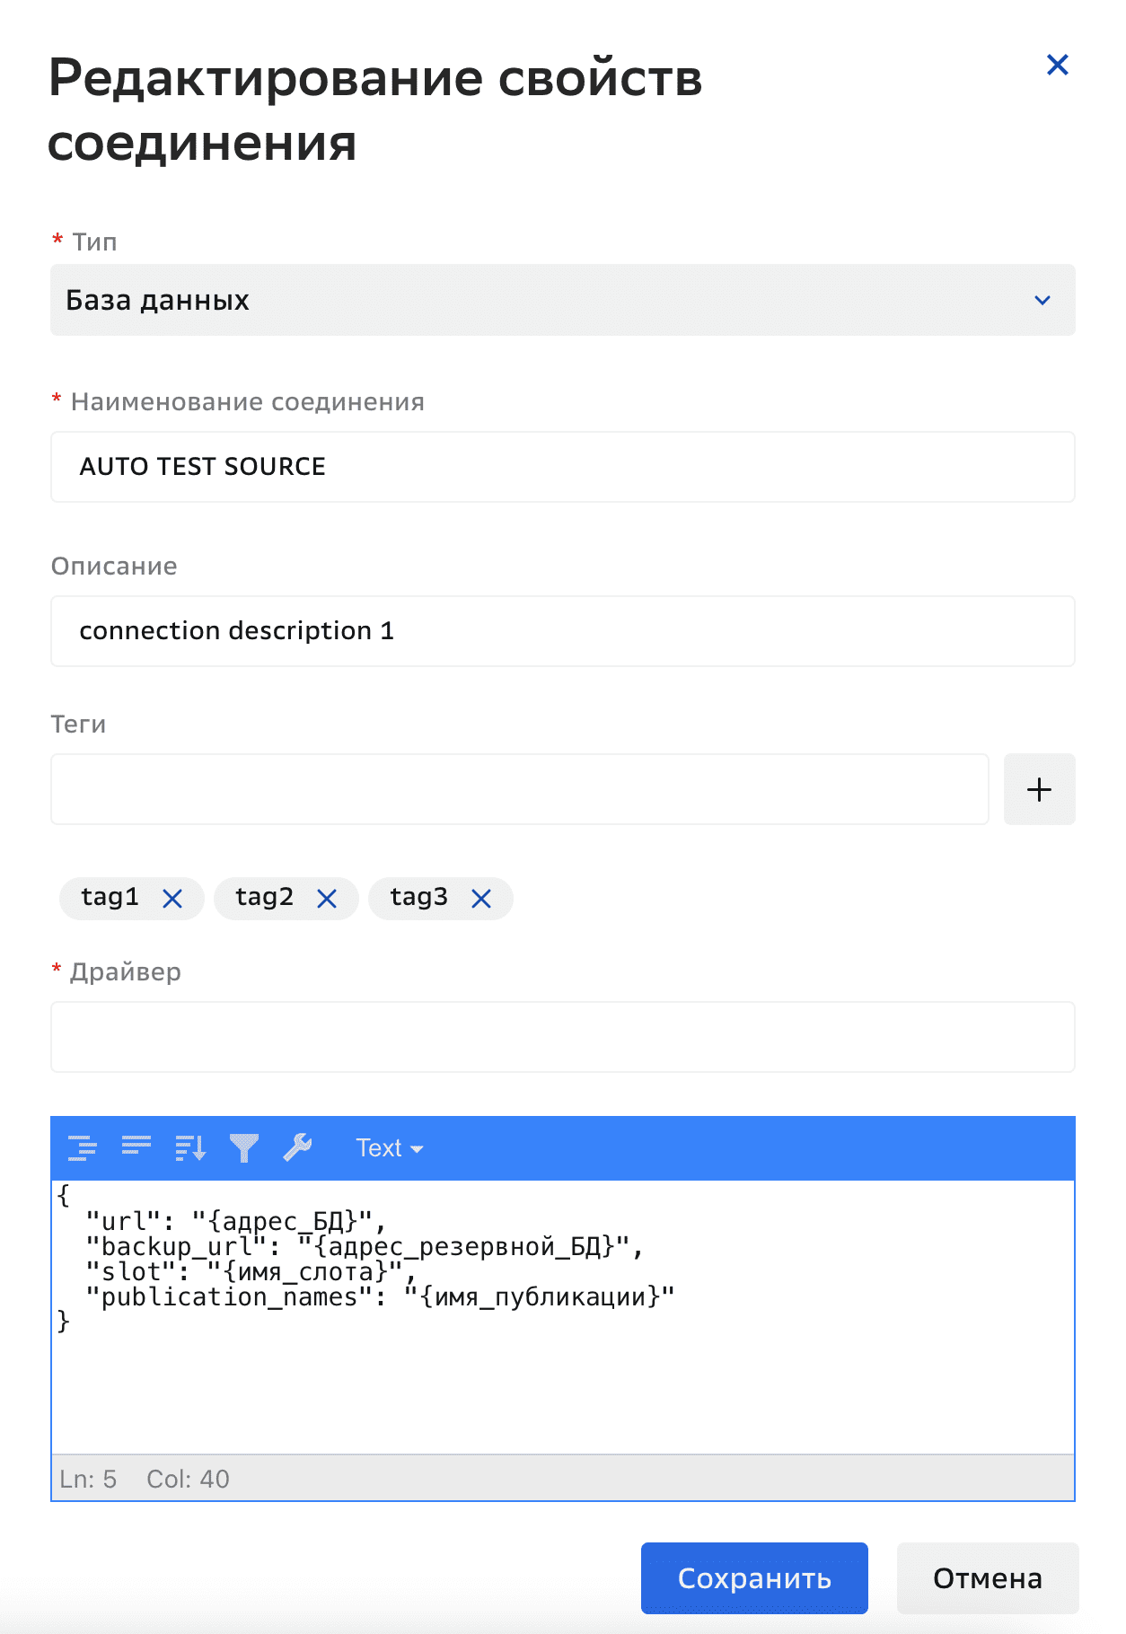
Task: Click the repair wrench icon in editor
Action: (297, 1147)
